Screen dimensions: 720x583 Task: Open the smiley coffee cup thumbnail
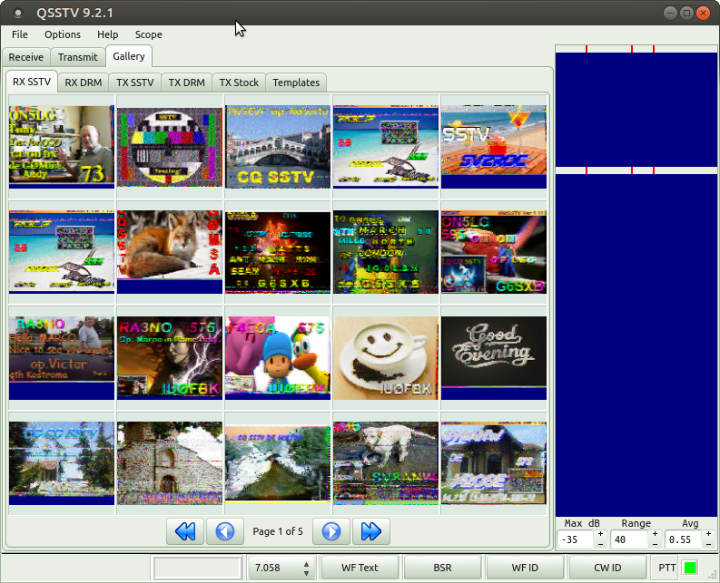tap(386, 356)
